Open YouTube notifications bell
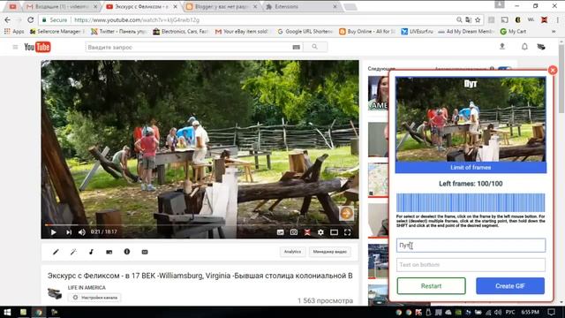Image resolution: width=565 pixels, height=318 pixels. coord(524,47)
